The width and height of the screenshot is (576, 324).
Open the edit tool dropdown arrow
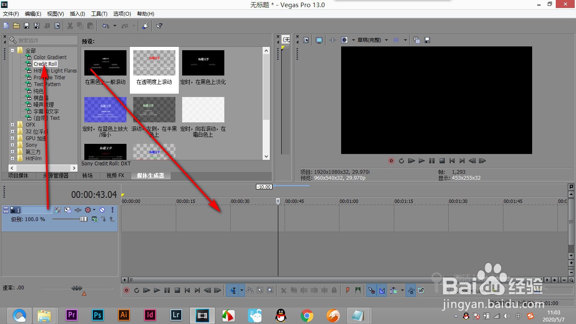pyautogui.click(x=242, y=290)
